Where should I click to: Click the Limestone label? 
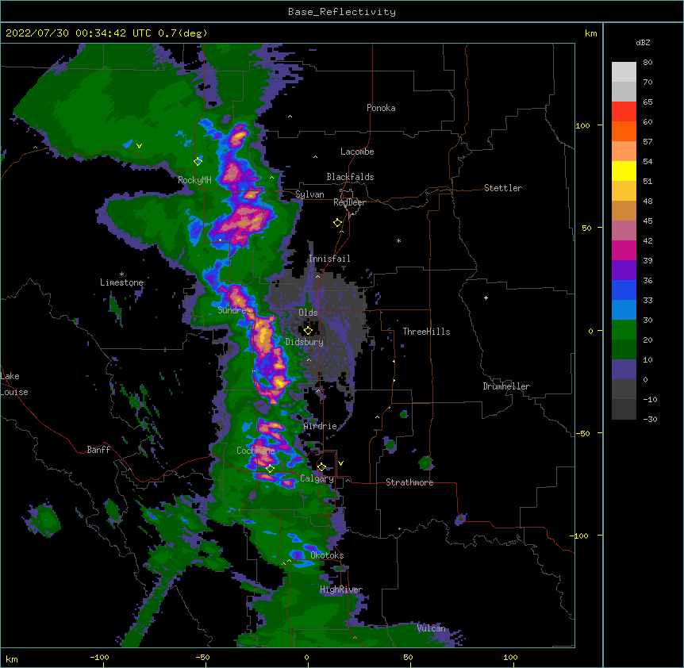pyautogui.click(x=121, y=282)
